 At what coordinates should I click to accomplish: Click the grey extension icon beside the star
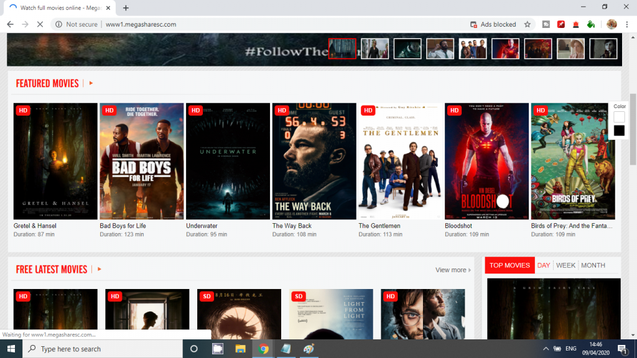(546, 24)
